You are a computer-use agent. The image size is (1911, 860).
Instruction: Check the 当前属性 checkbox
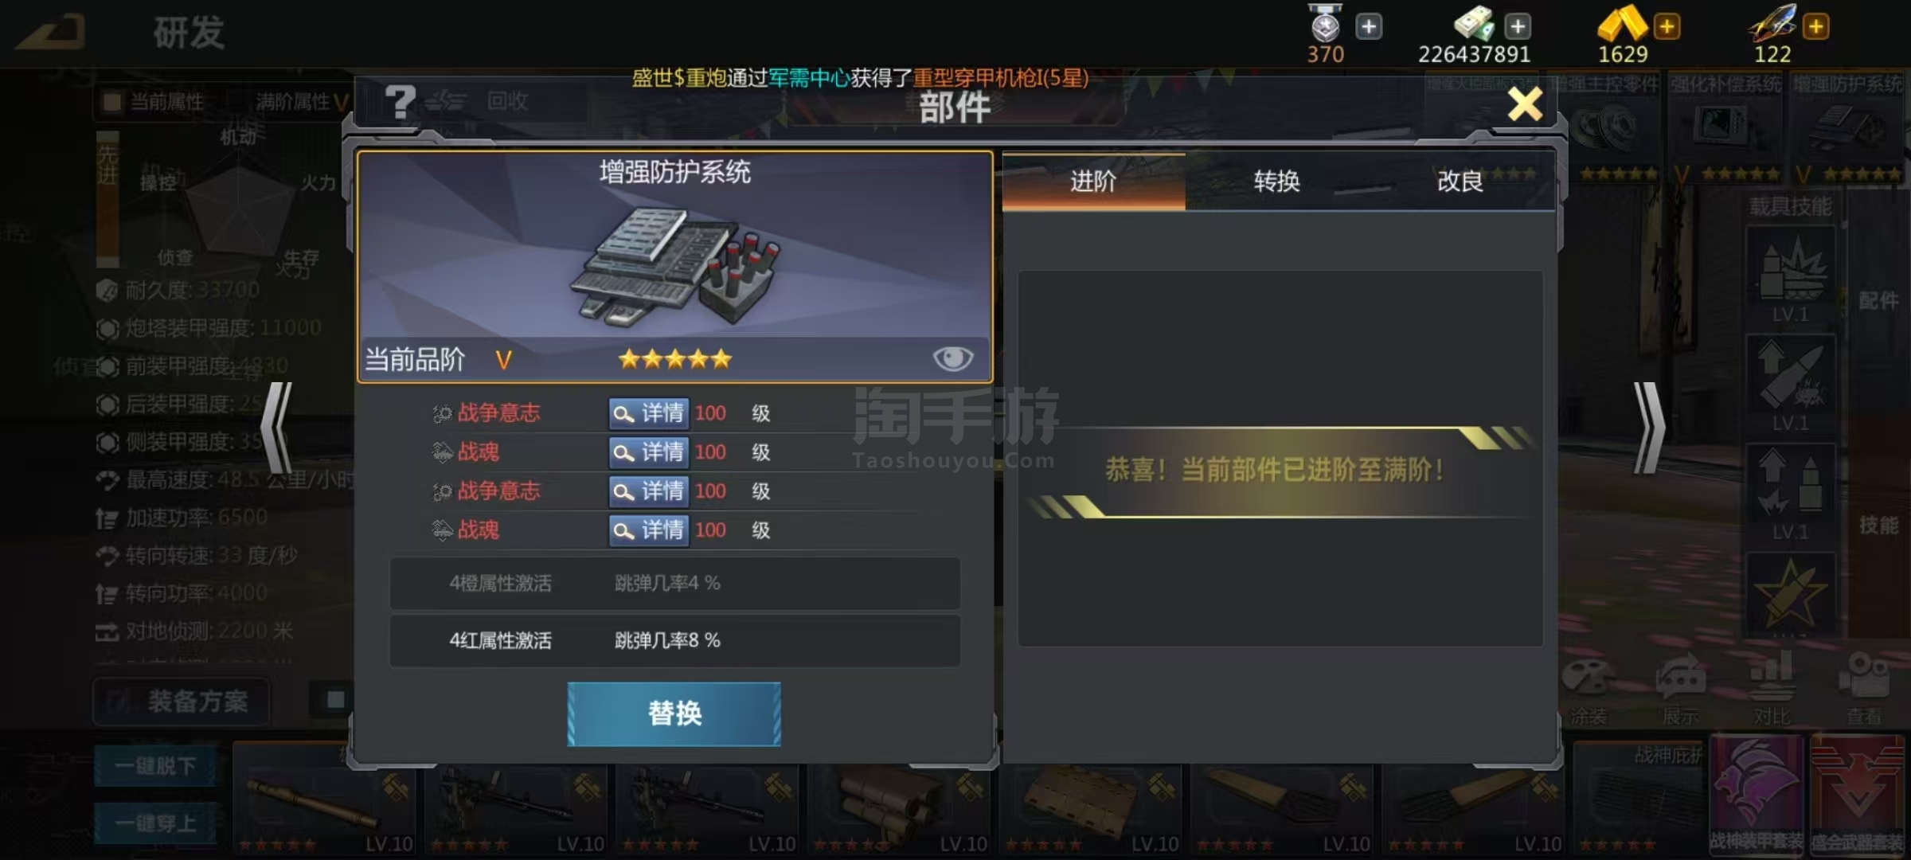112,101
